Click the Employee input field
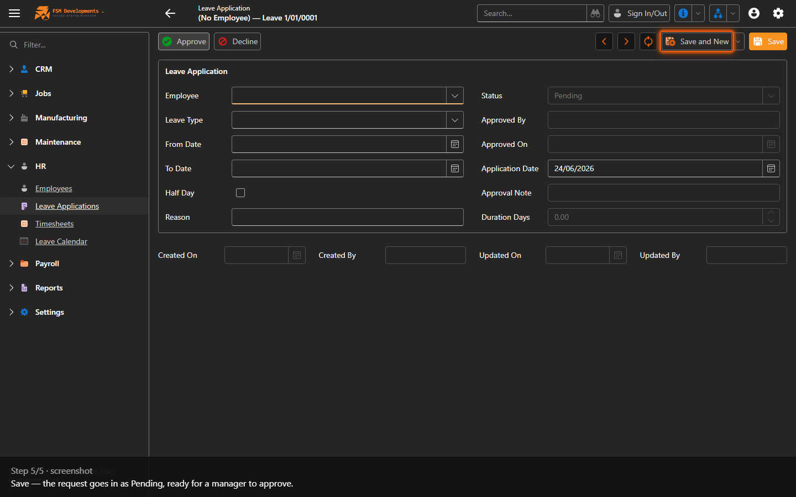This screenshot has height=497, width=796. [339, 96]
